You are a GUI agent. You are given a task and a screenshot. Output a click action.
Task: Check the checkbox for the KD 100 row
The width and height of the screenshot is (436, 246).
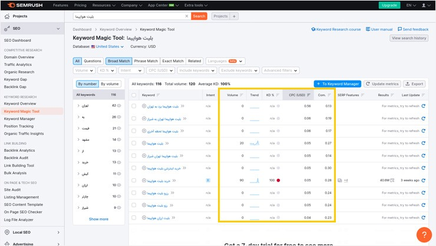(x=134, y=181)
